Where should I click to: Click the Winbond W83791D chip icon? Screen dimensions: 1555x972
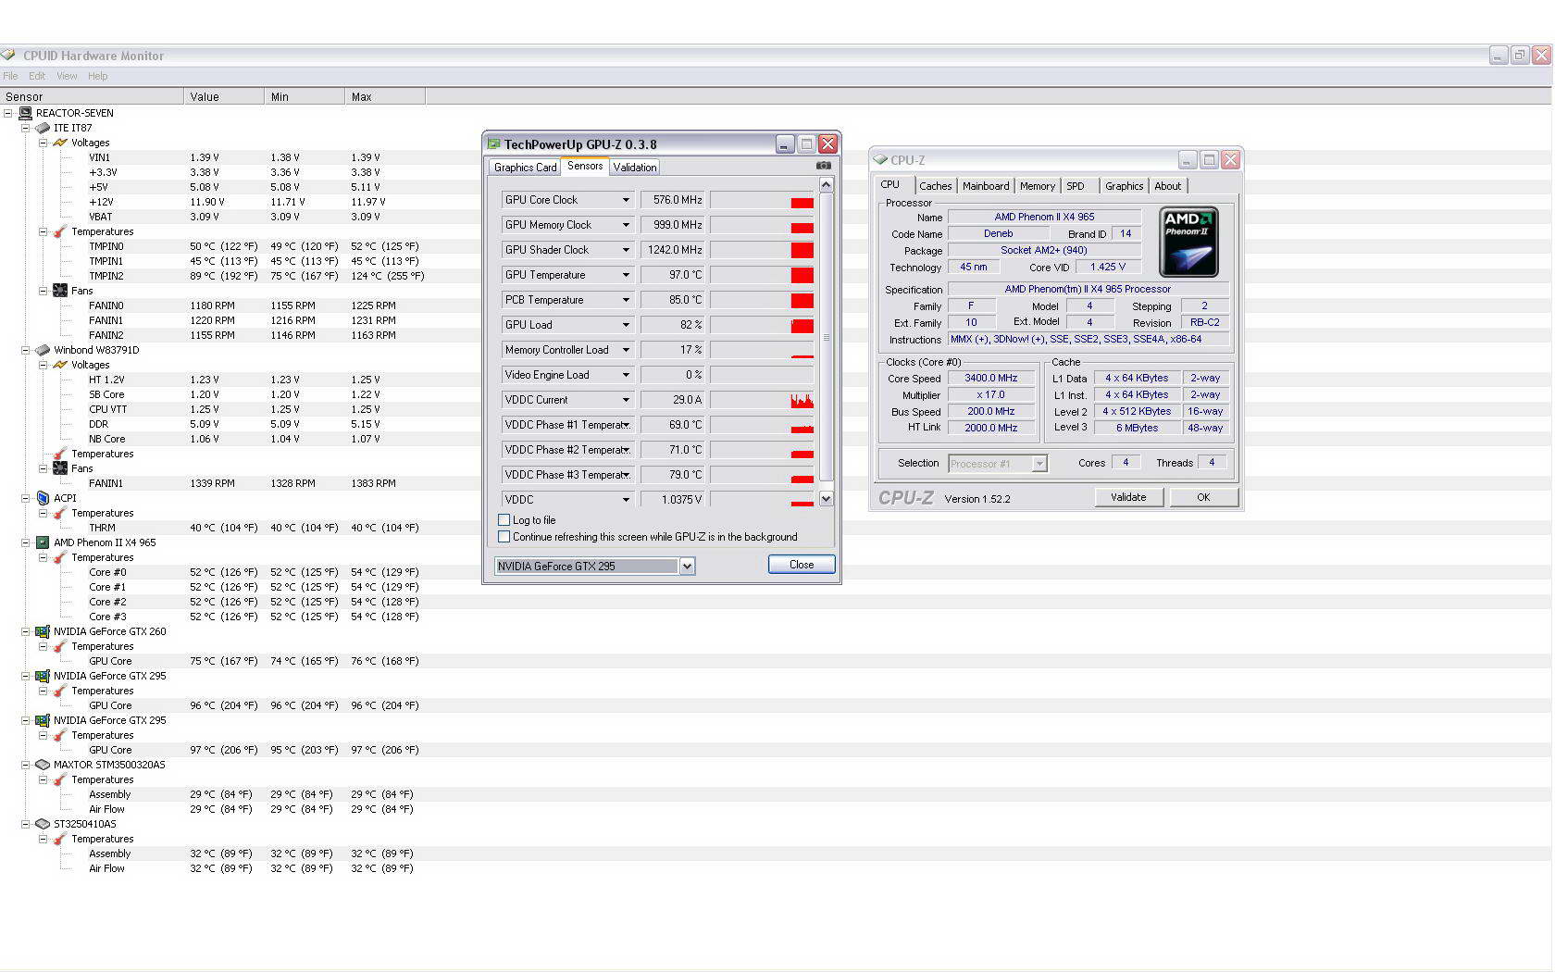click(43, 350)
